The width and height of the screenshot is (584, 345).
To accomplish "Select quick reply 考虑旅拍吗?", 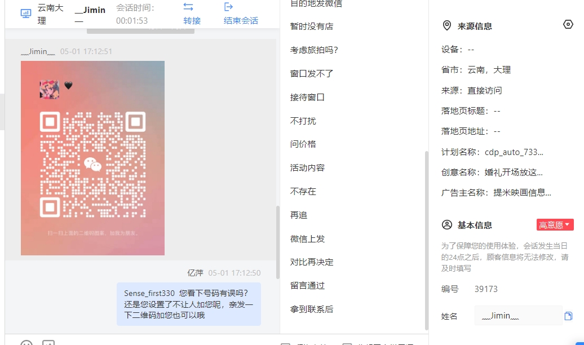I will [314, 50].
